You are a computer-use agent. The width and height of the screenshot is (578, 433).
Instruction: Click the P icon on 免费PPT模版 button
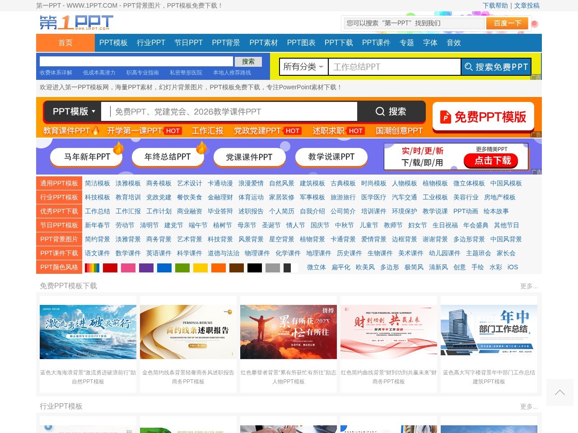445,117
